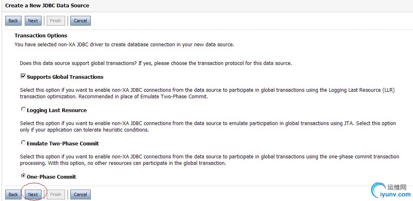This screenshot has height=201, width=413.
Task: Select the One-Phase Commit radio button
Action: pos(23,176)
